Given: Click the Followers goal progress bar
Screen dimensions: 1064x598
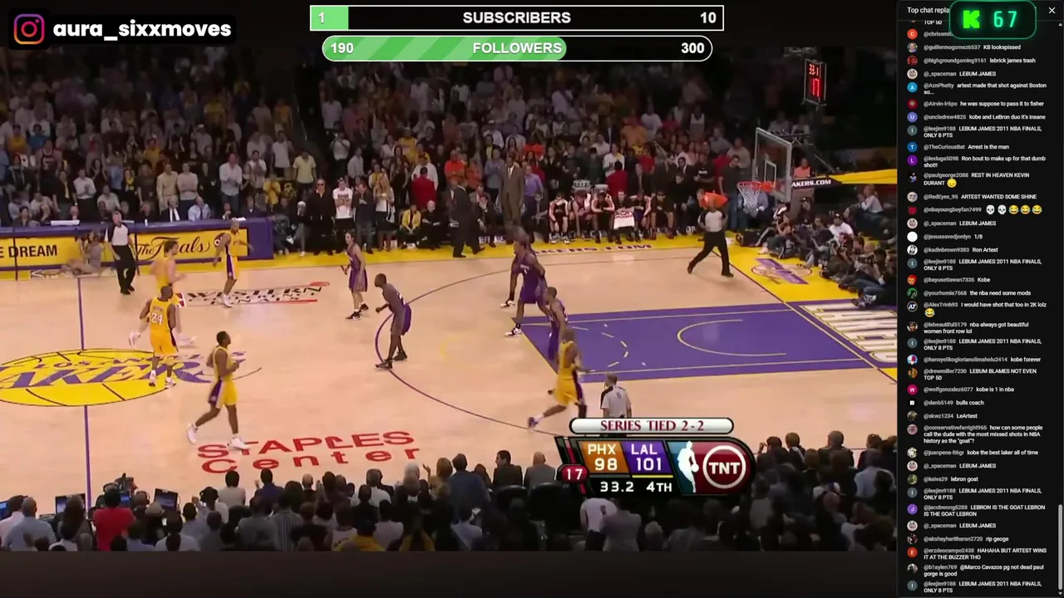Looking at the screenshot, I should point(517,48).
